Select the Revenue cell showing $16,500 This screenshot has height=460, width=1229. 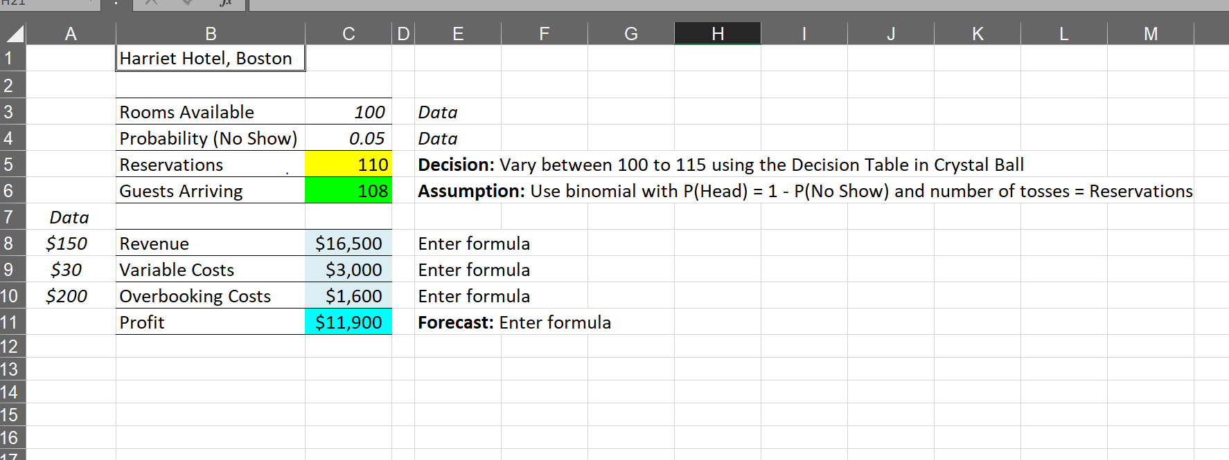(348, 243)
